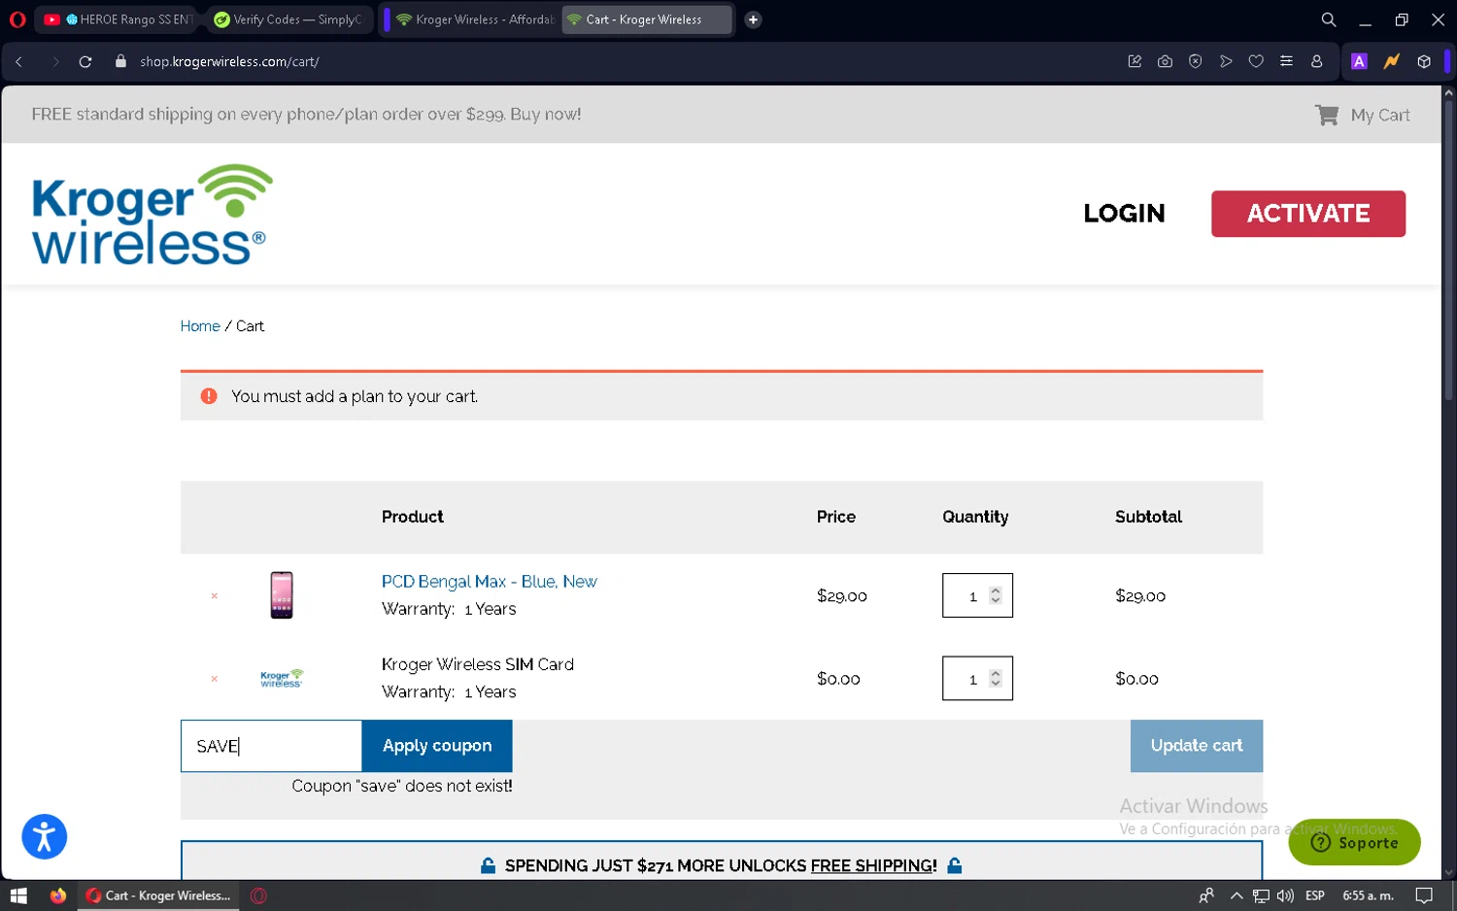Open Firefox from the taskbar
This screenshot has width=1457, height=911.
(58, 895)
